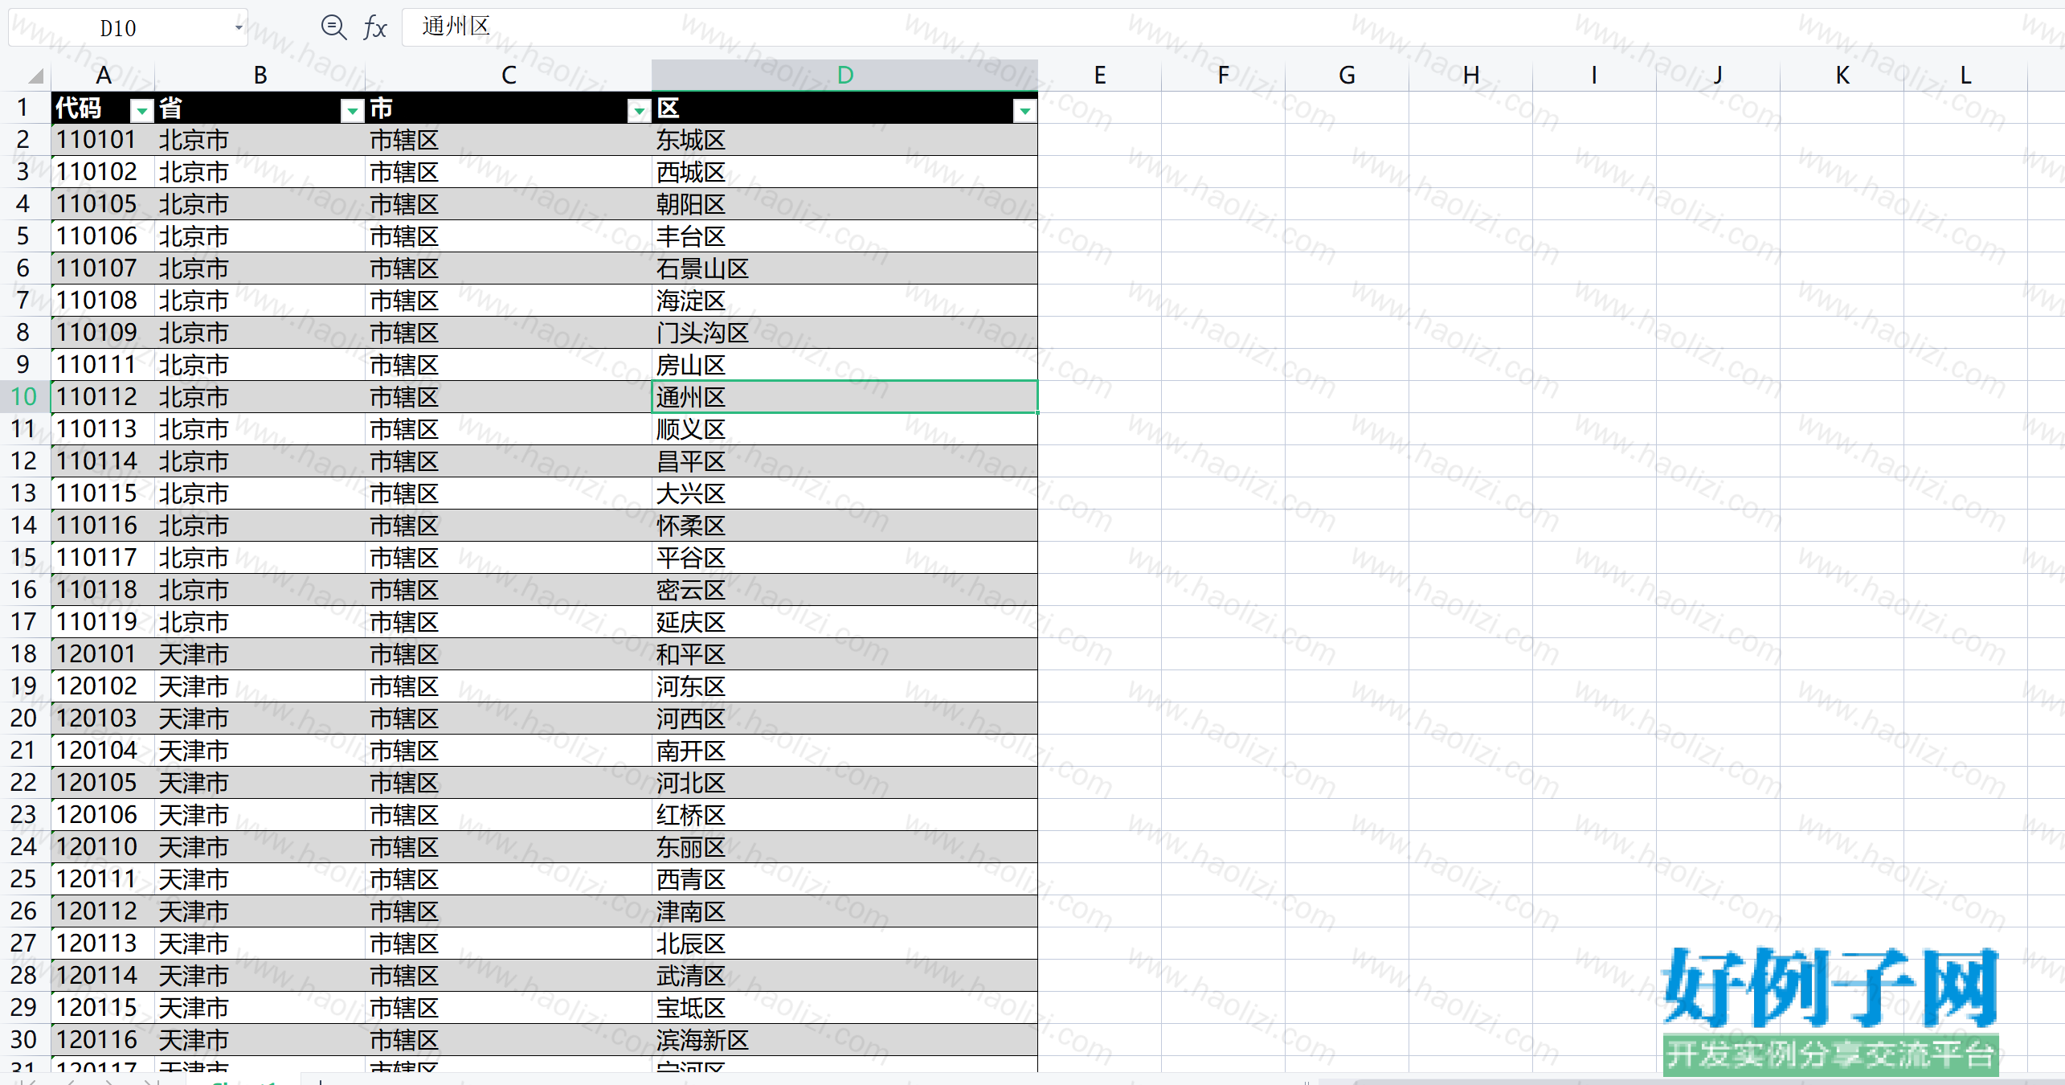Click the 省 header cell
The width and height of the screenshot is (2065, 1085).
pos(260,108)
